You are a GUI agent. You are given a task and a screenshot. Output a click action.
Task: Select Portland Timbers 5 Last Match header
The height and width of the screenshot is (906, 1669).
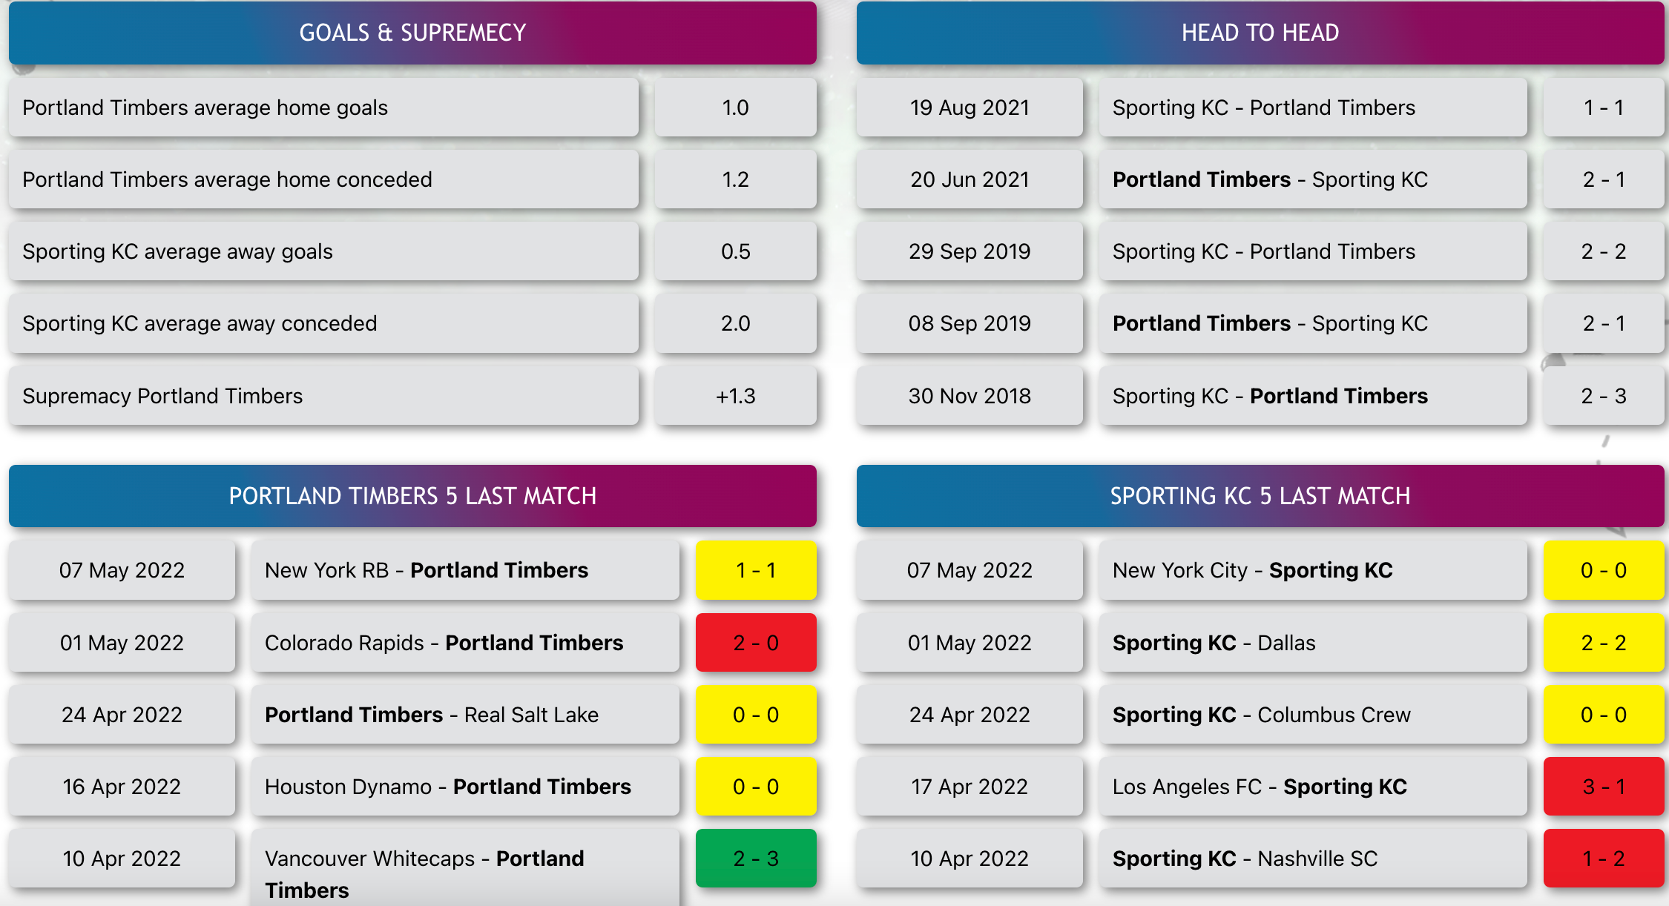[412, 496]
